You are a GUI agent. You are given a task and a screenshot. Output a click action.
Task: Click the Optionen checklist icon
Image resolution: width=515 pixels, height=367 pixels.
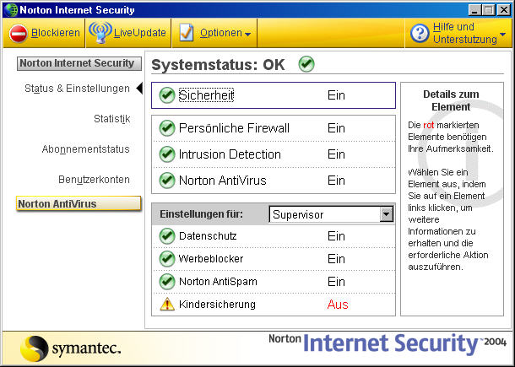[x=186, y=33]
